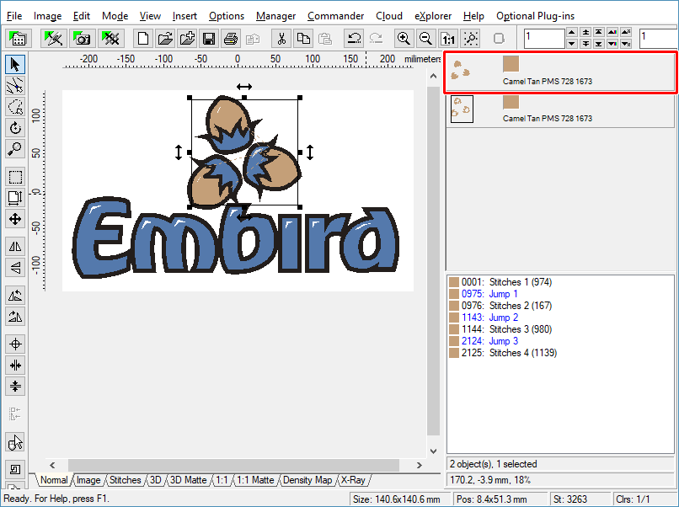Open the Commander menu
The height and width of the screenshot is (507, 679).
[x=335, y=16]
